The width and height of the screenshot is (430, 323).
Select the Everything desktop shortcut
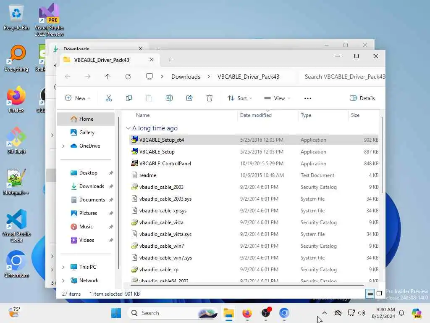(16, 58)
